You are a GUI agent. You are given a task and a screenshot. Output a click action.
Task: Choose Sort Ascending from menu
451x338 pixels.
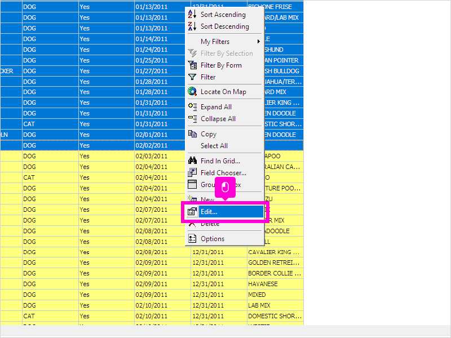(x=223, y=15)
